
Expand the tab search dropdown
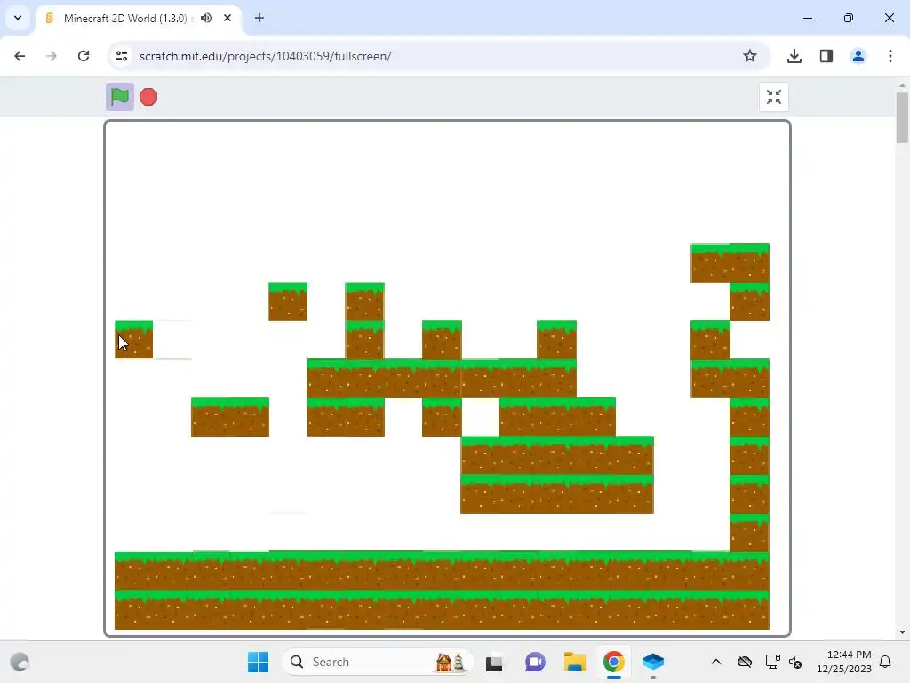(x=18, y=18)
